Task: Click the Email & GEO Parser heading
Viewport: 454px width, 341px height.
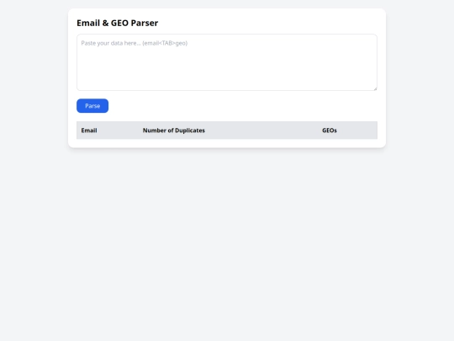Action: [x=117, y=23]
